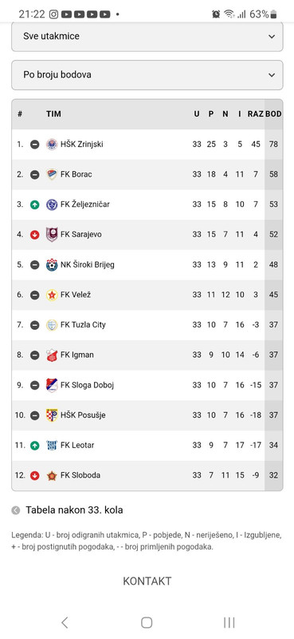Go to the previous round with the grey arrow

coord(15,510)
